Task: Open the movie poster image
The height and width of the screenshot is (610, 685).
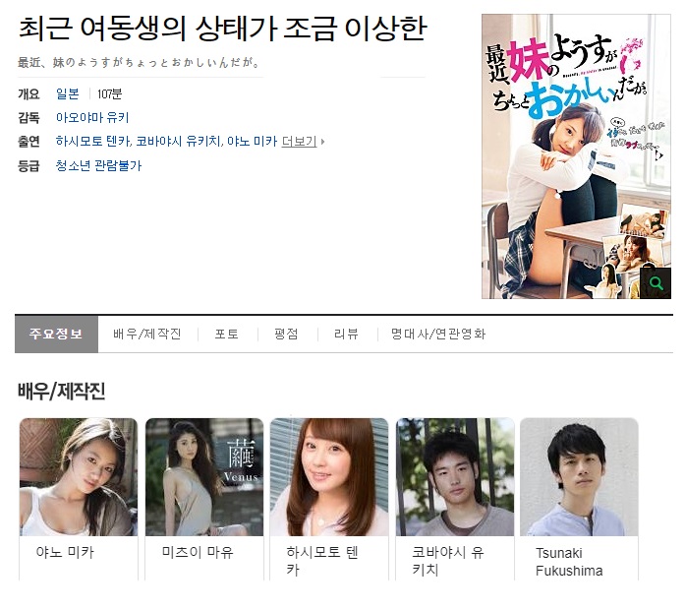Action: point(576,156)
